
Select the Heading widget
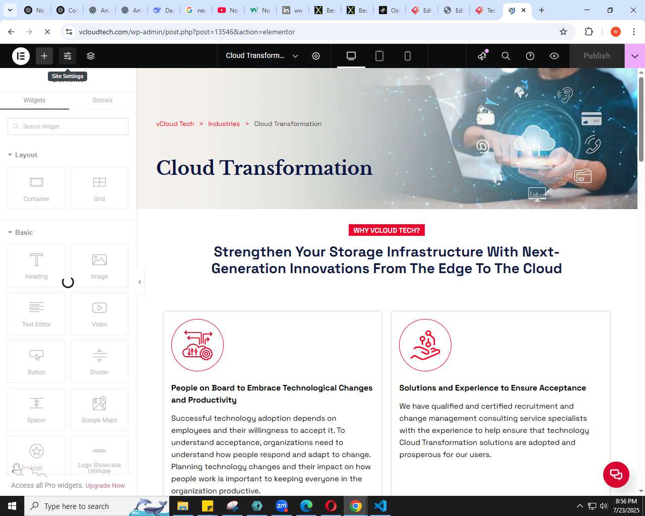[36, 266]
